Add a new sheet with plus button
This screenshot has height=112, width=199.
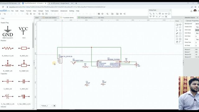coord(54,106)
